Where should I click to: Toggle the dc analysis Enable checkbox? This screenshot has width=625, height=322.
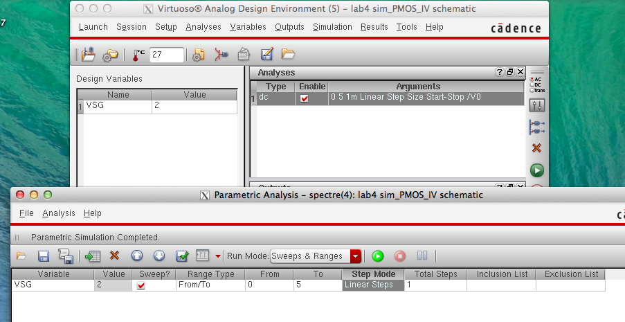click(x=304, y=98)
